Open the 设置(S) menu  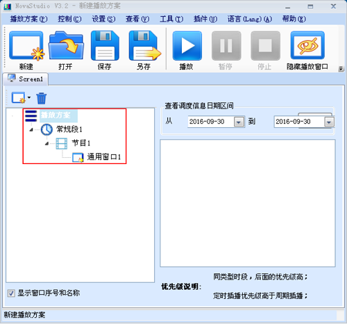(103, 19)
